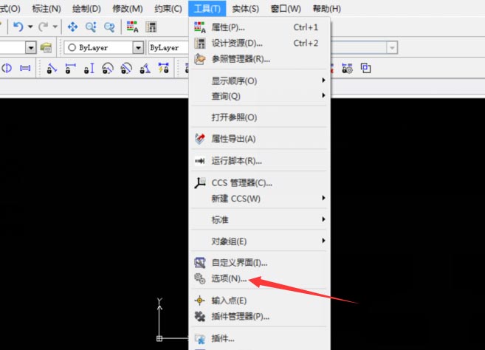Open the Layers Manager icon
This screenshot has width=485, height=350.
(x=46, y=48)
